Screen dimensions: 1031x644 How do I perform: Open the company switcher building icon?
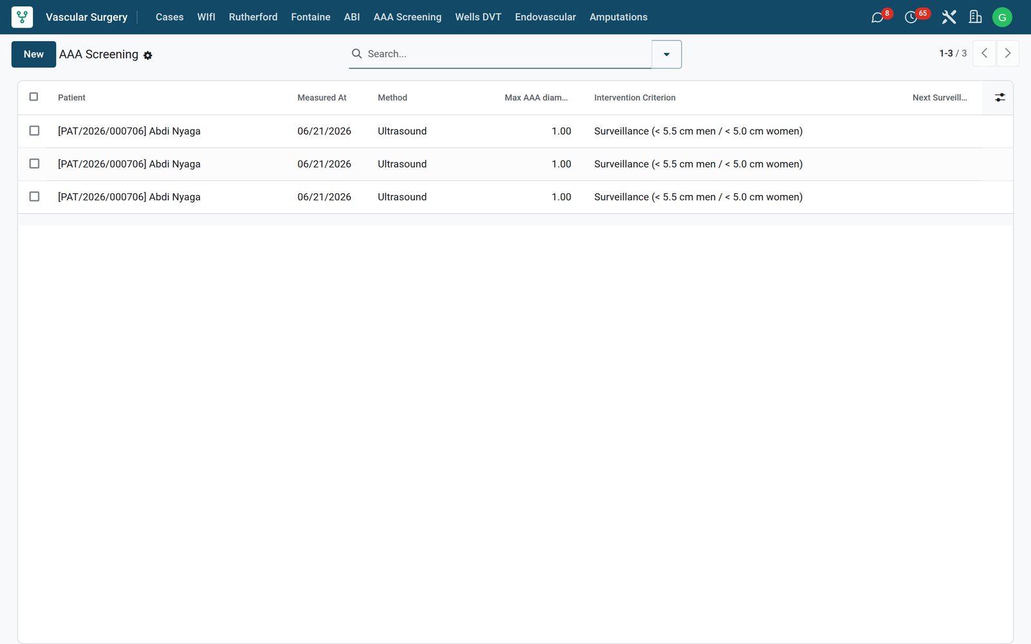coord(976,17)
